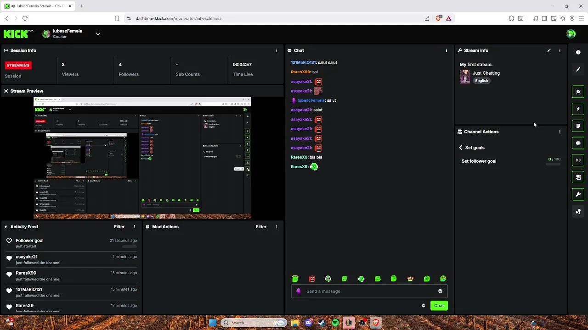This screenshot has height=330, width=588.
Task: Click the Windows taskbar Search box
Action: [253, 323]
